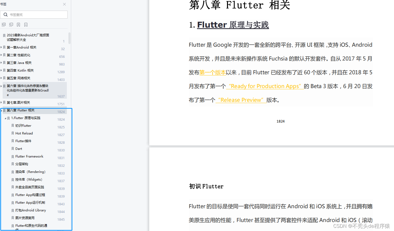Image resolution: width=394 pixels, height=231 pixels.
Task: Select the 第三章 Java 相关 bookmark label
Action: (19, 63)
